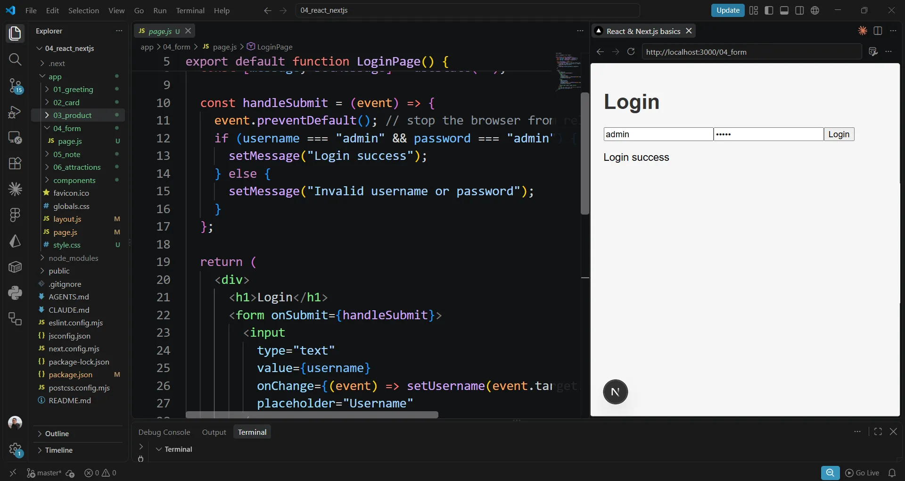
Task: Open Claude starburst icon in activity bar
Action: click(15, 189)
